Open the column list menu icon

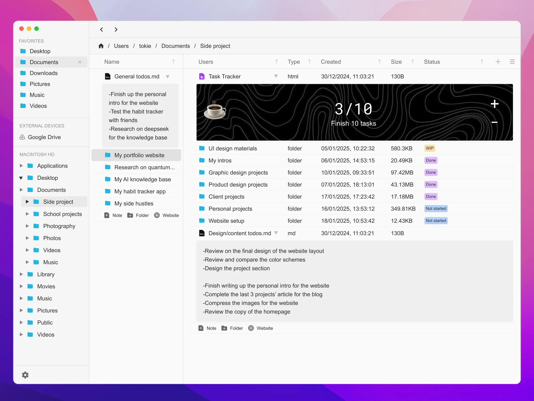coord(512,62)
